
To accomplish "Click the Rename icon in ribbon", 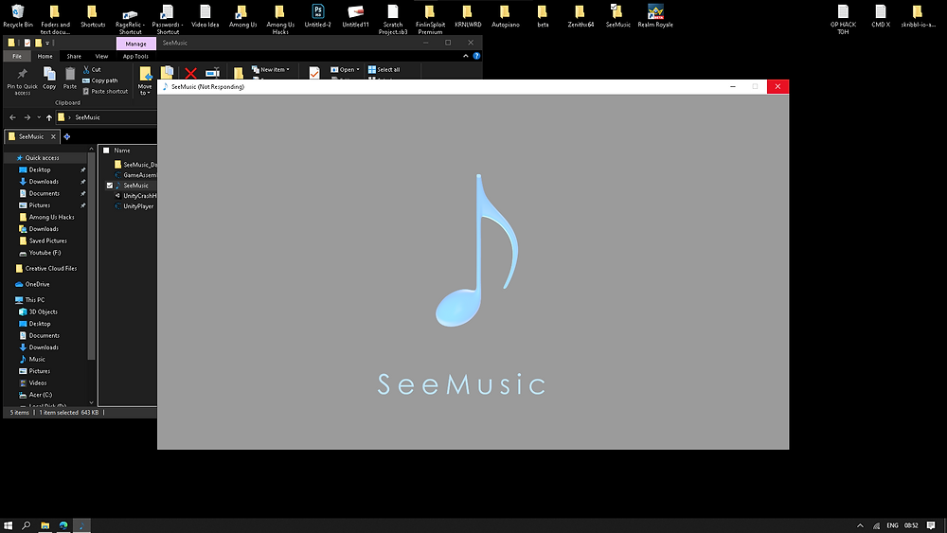I will point(212,73).
